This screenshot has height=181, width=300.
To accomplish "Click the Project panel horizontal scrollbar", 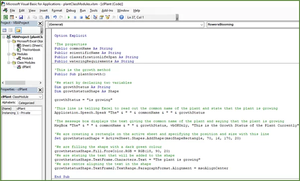I will tap(21, 83).
